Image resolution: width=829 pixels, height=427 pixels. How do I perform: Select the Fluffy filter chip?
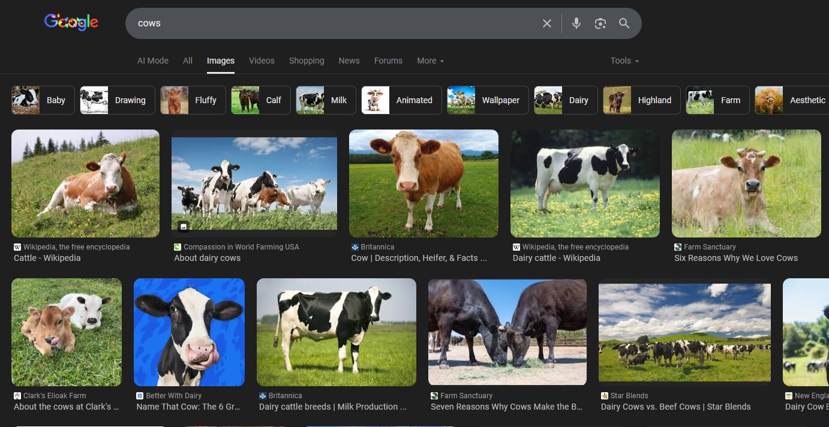(x=193, y=100)
